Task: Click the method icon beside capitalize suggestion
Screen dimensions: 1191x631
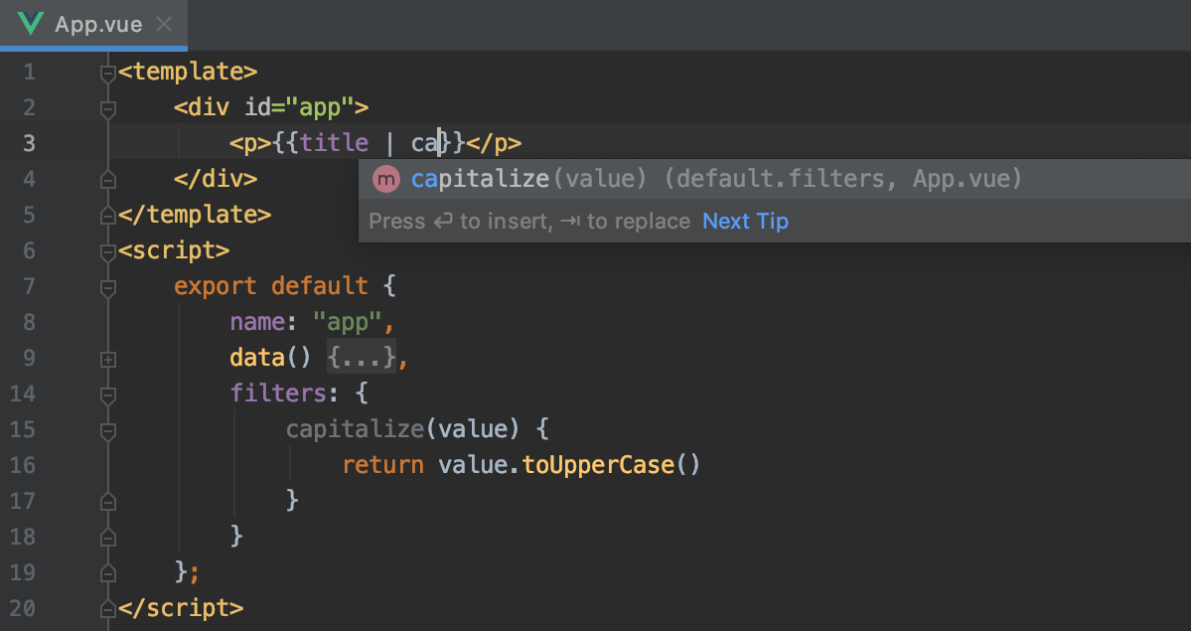Action: tap(385, 180)
